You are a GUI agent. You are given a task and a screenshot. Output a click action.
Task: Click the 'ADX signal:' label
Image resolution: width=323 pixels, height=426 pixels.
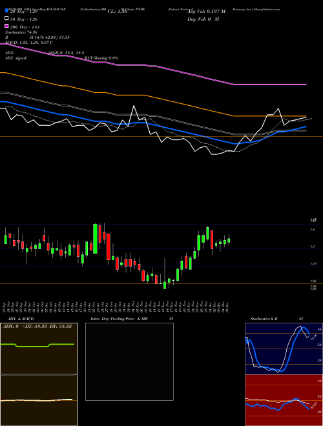tap(16, 58)
